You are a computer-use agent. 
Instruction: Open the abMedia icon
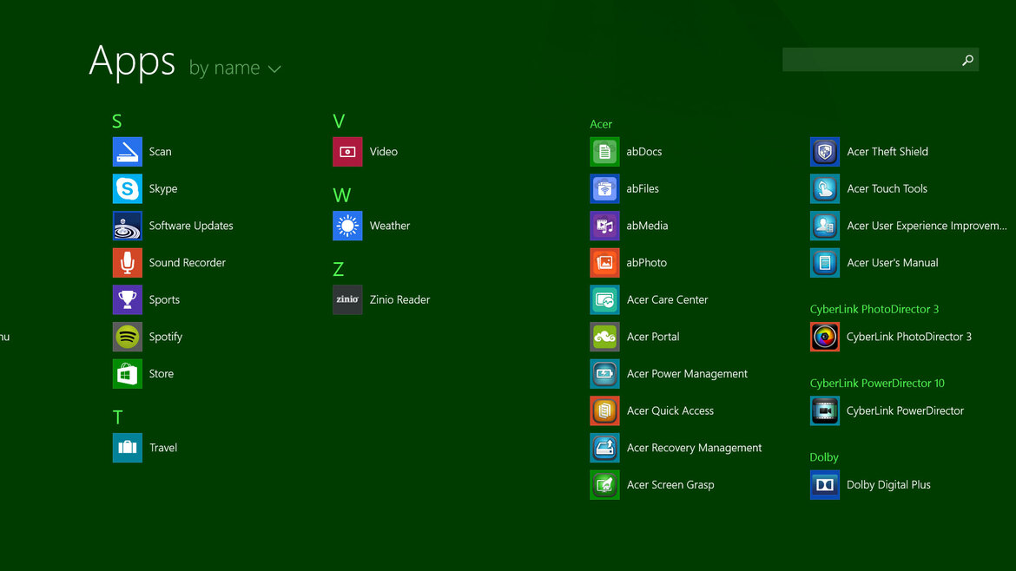pos(604,226)
